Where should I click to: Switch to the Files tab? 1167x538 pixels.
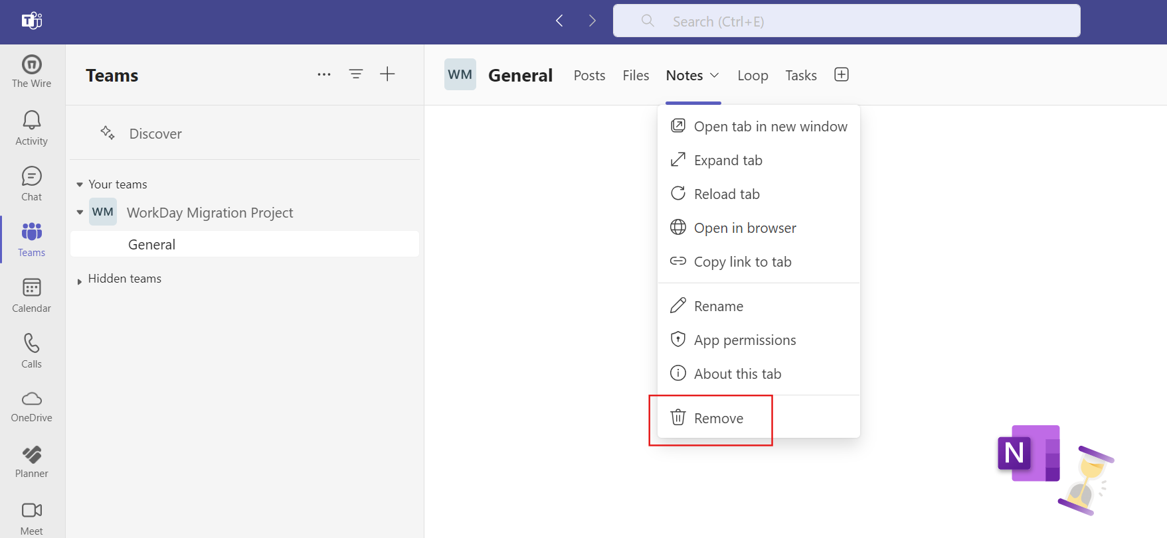pos(636,76)
